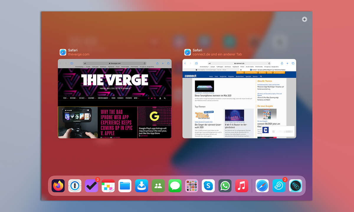This screenshot has width=354, height=212.
Task: Open Firefox from the dock
Action: click(58, 186)
